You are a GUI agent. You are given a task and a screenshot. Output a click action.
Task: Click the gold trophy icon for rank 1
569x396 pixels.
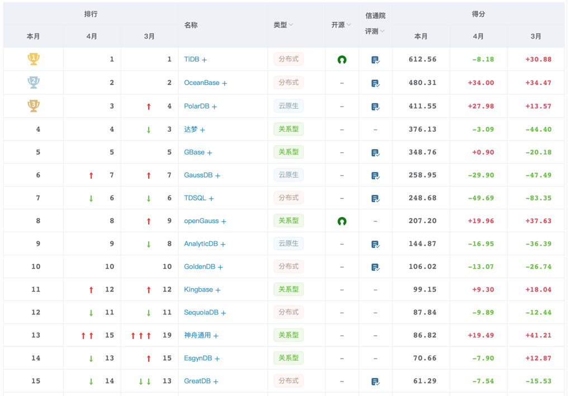34,59
